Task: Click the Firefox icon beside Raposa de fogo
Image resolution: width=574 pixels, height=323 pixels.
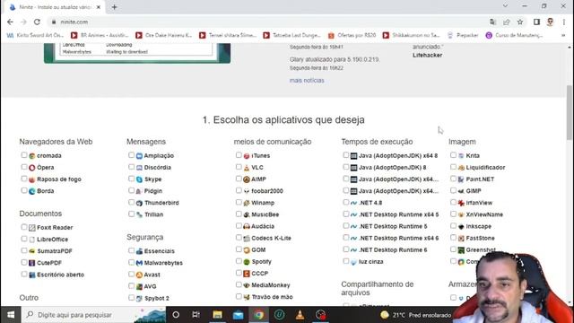Action: pyautogui.click(x=32, y=179)
